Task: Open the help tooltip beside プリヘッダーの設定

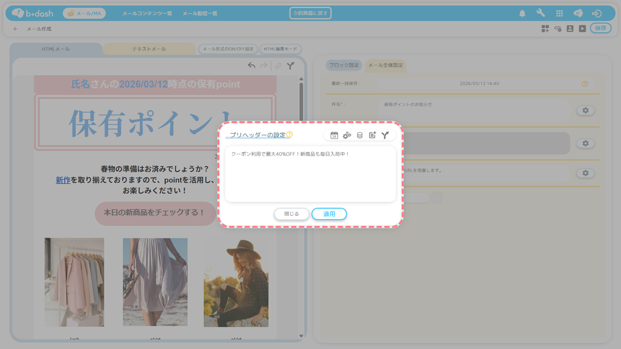Action: click(290, 135)
